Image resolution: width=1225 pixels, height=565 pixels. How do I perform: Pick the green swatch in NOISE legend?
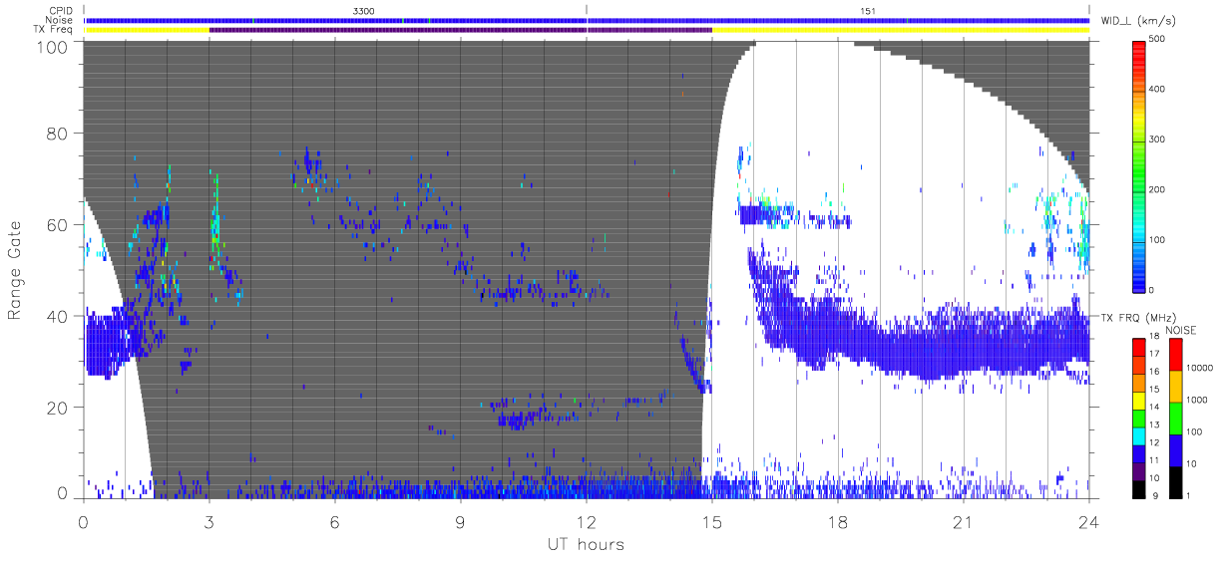[1176, 419]
